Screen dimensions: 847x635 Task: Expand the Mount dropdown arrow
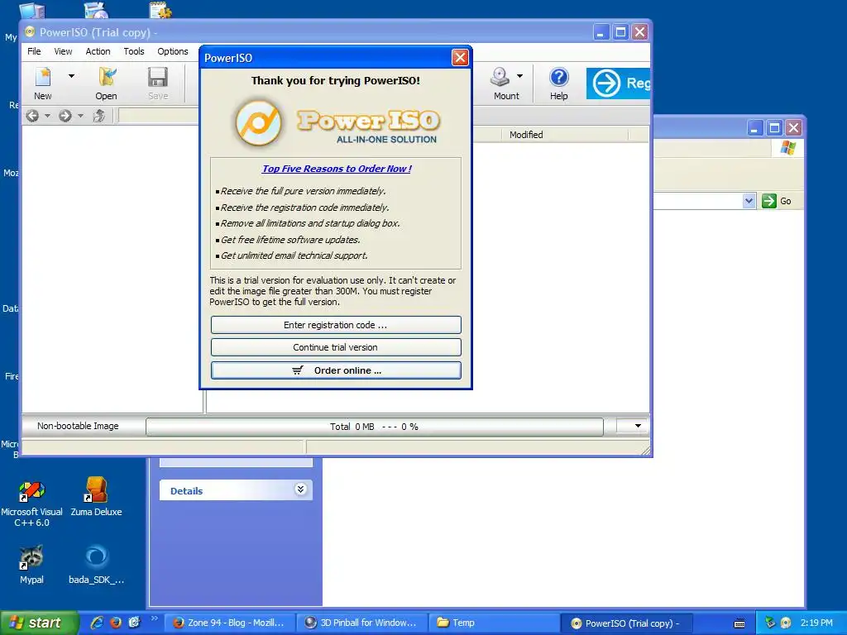click(x=519, y=76)
